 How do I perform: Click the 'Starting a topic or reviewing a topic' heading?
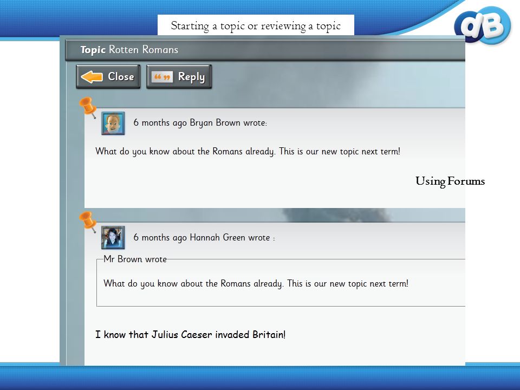tap(256, 25)
